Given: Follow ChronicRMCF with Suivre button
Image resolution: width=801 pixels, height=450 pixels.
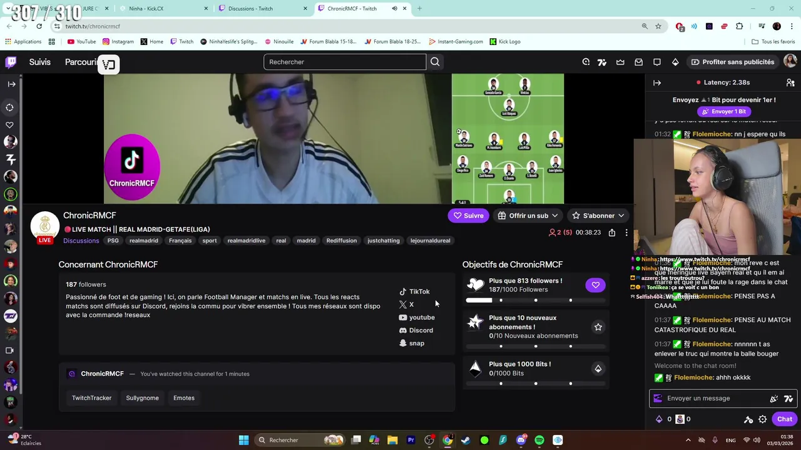Looking at the screenshot, I should (x=469, y=216).
